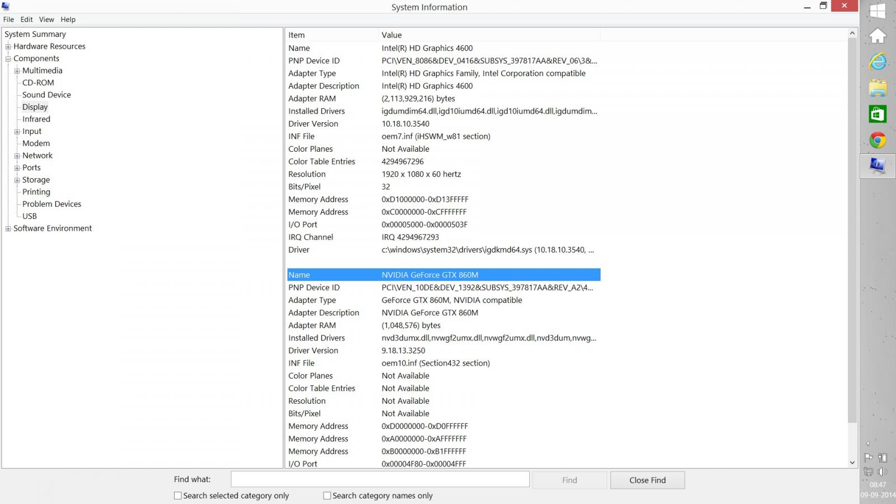Open the File menu

tap(8, 20)
